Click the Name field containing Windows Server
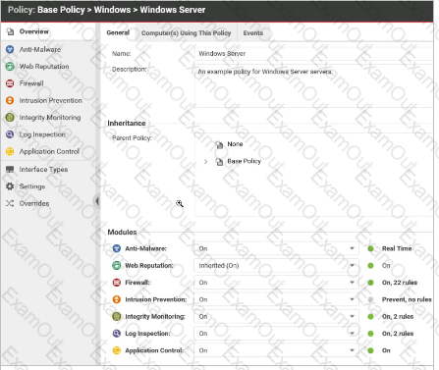The height and width of the screenshot is (370, 439). click(313, 54)
